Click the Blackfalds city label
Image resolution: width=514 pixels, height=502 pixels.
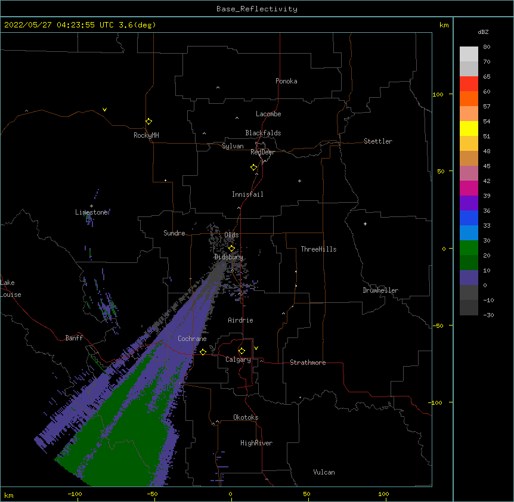pyautogui.click(x=263, y=133)
